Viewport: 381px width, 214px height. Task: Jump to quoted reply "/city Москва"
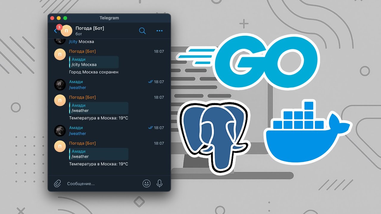[x=94, y=62]
